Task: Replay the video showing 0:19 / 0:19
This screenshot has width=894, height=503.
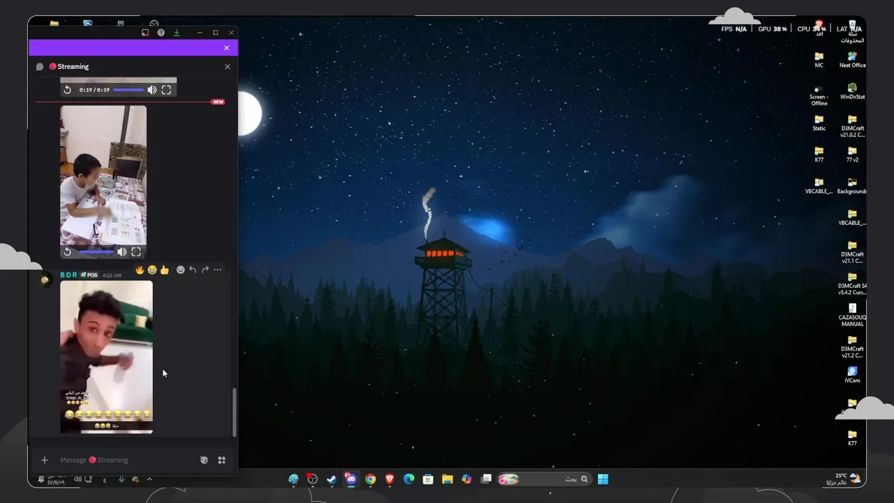Action: coord(67,89)
